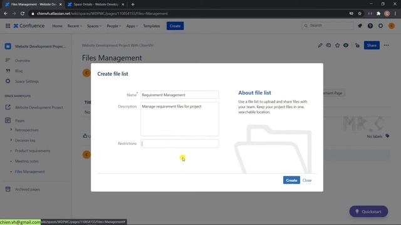This screenshot has height=225, width=401.
Task: Open the Templates menu item
Action: pyautogui.click(x=152, y=26)
